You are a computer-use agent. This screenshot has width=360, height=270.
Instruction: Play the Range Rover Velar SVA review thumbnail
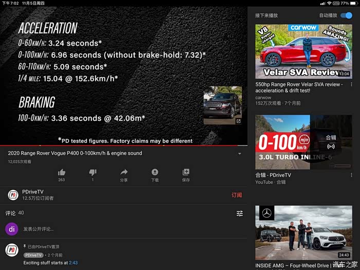(x=303, y=51)
